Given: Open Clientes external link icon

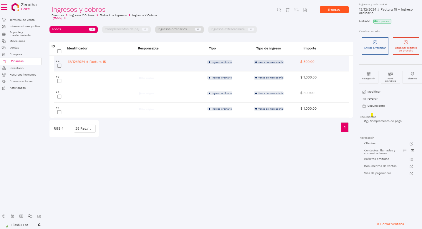Looking at the screenshot, I should pyautogui.click(x=411, y=144).
